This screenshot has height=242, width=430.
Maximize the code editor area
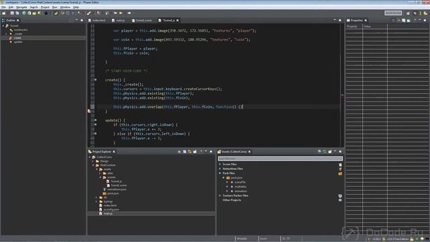click(340, 20)
